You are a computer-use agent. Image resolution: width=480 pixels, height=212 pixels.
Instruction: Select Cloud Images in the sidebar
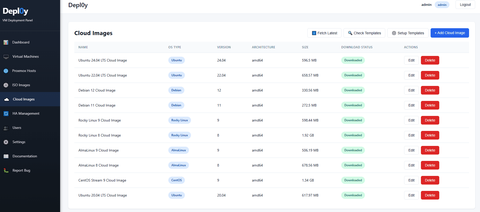[24, 99]
